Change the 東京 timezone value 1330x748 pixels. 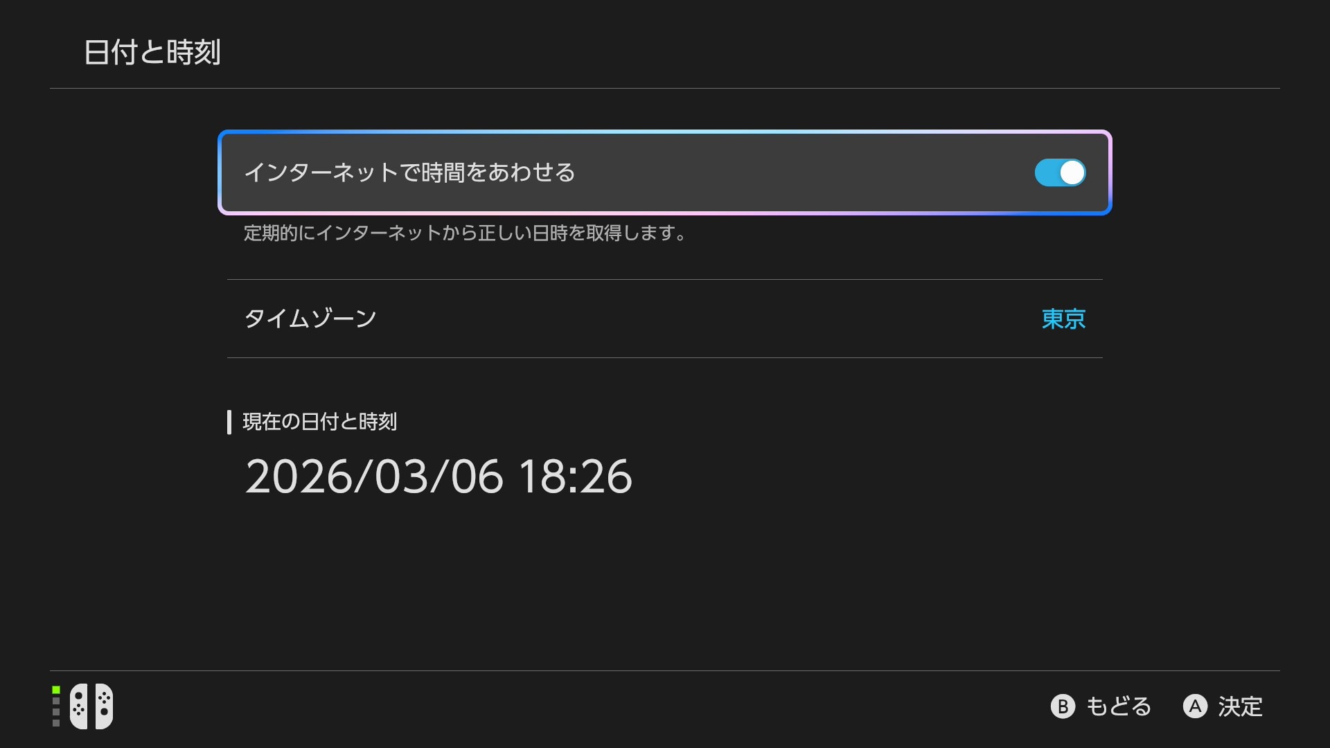pyautogui.click(x=1063, y=319)
